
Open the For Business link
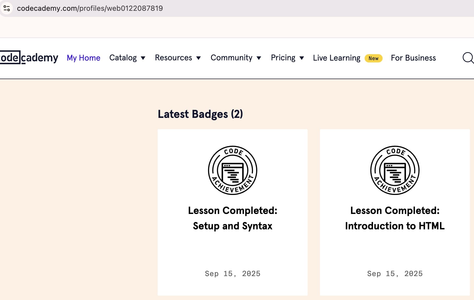[x=413, y=58]
